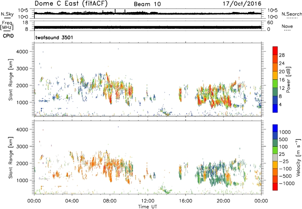Select the "CPID" label
Screen dimensions: 302x209
tap(8, 36)
